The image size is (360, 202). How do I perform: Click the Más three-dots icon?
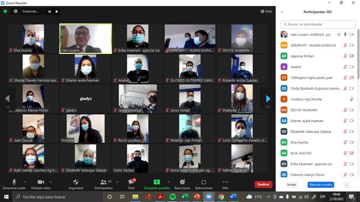225,182
